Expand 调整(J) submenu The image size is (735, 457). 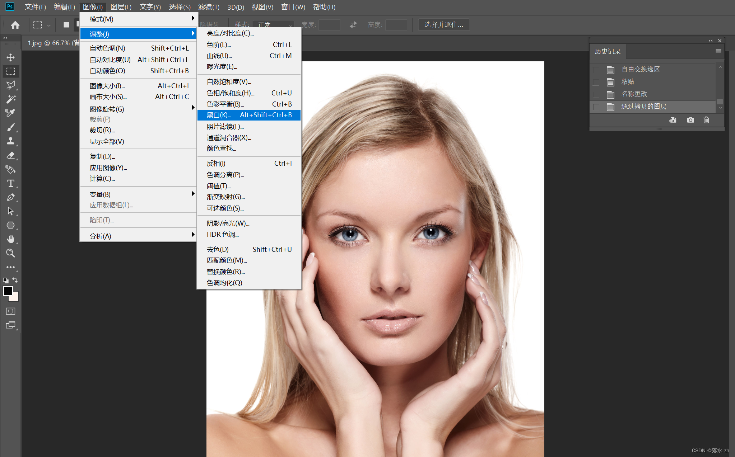[140, 34]
